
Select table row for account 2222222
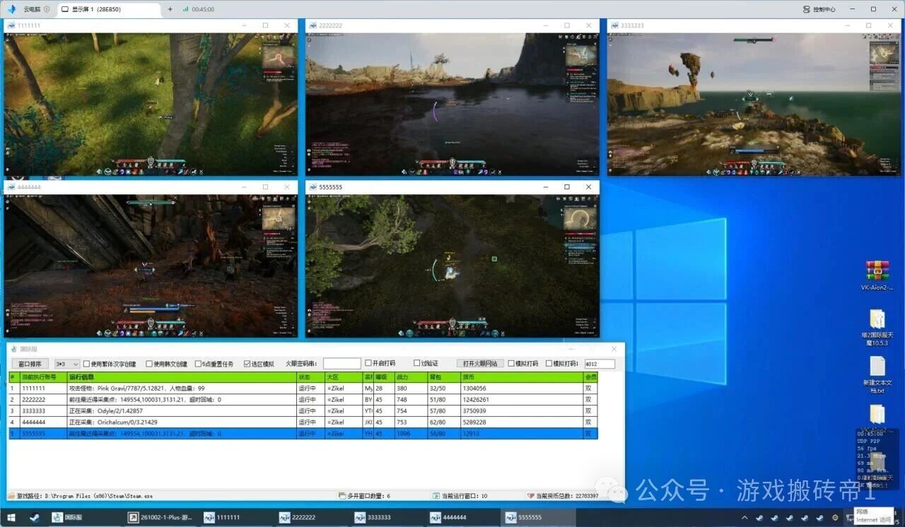(303, 400)
